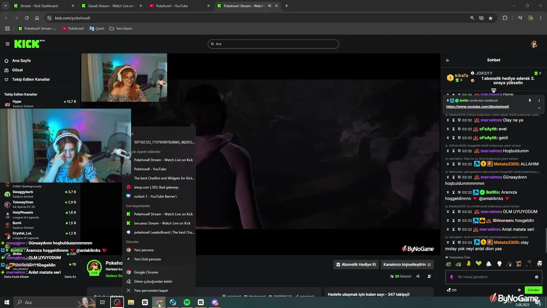The image size is (547, 308).
Task: Open the Windows notification center
Action: 539,302
